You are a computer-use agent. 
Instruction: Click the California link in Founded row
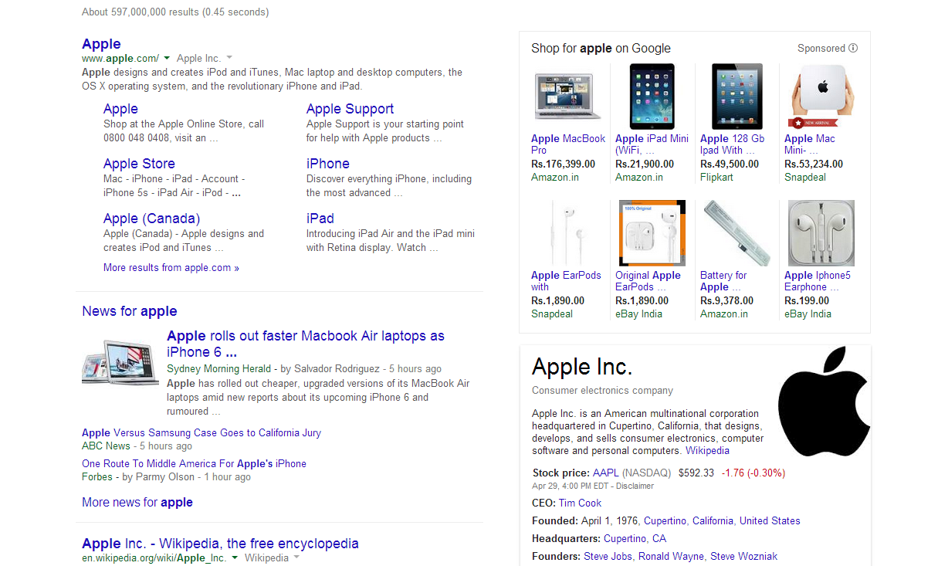[713, 521]
